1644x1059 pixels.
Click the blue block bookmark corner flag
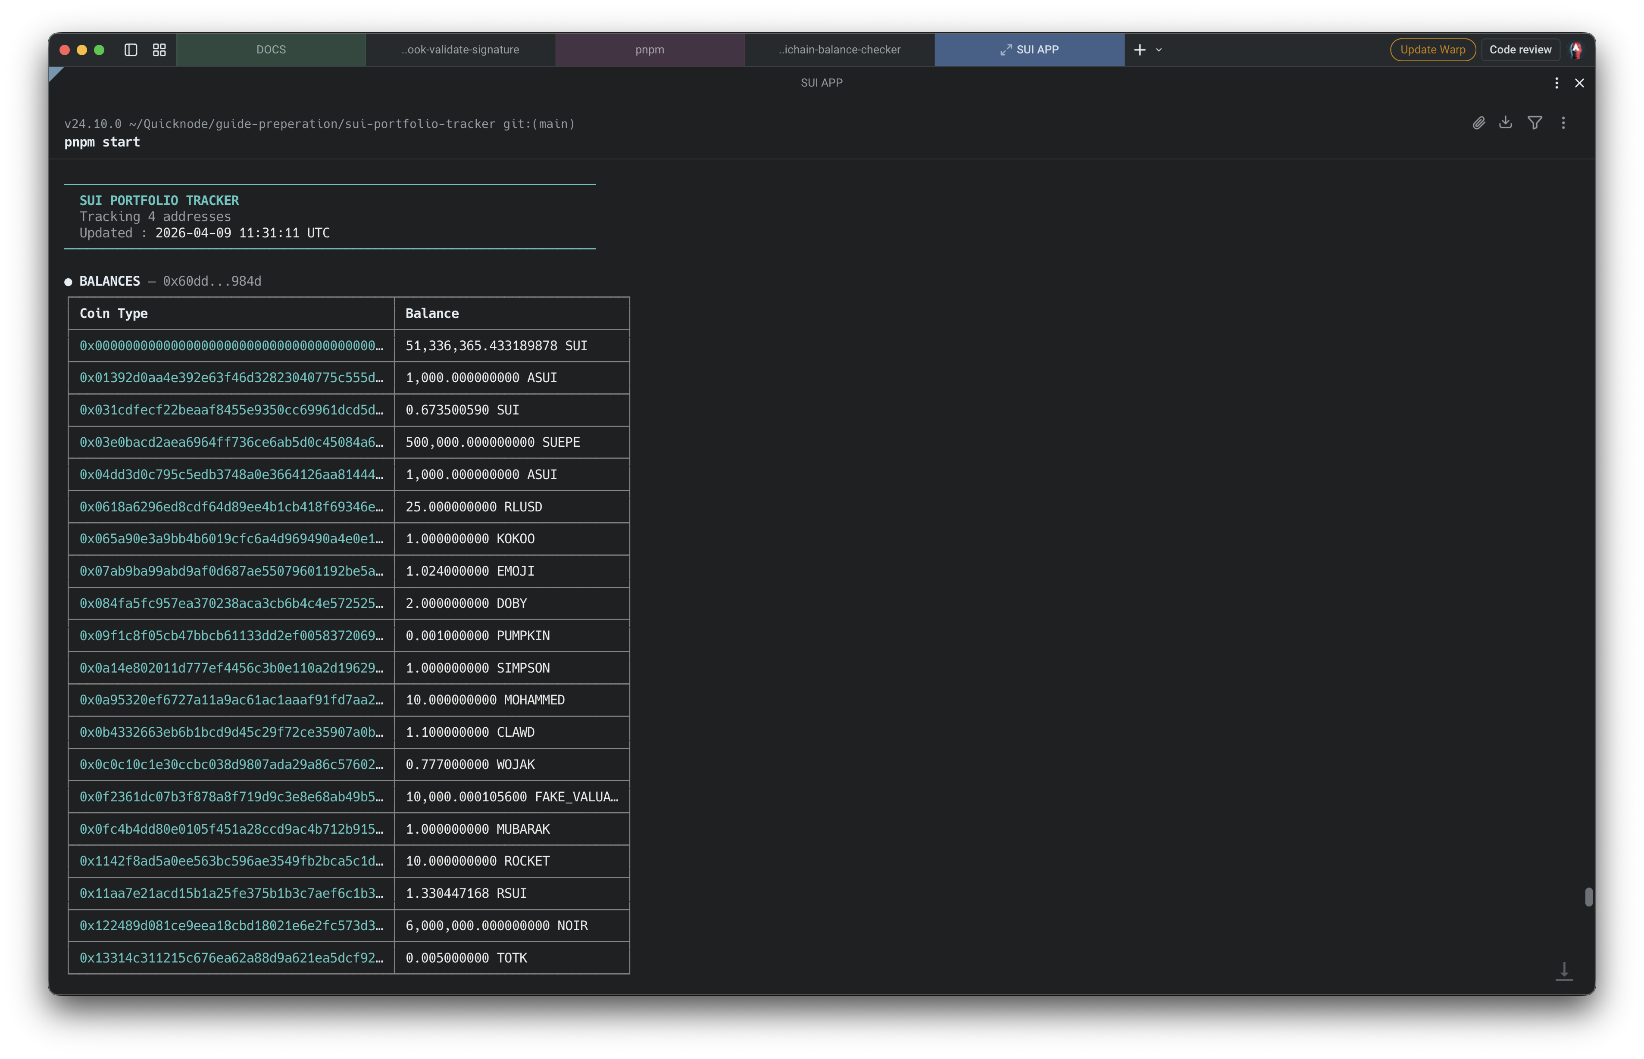click(55, 73)
